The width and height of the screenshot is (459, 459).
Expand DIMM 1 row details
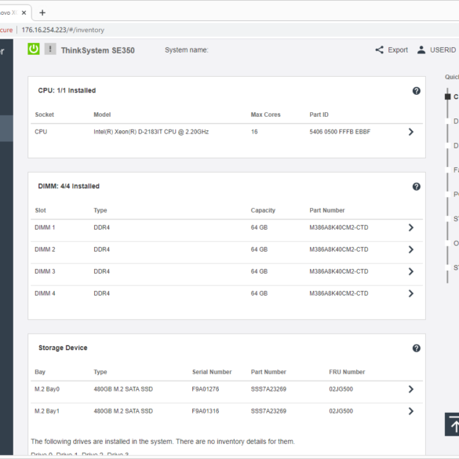click(x=411, y=228)
